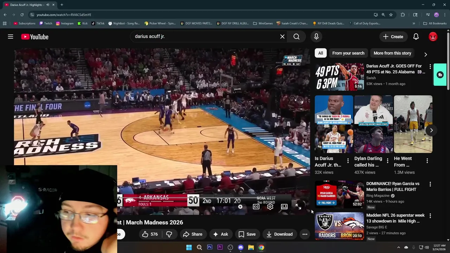This screenshot has width=450, height=253.
Task: Like the video with 576 likes
Action: [150, 234]
